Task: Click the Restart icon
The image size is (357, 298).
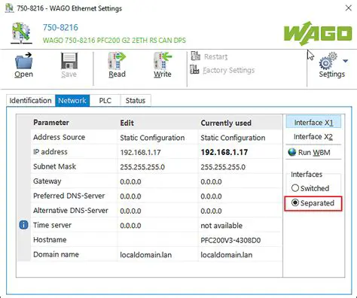Action: pos(196,56)
